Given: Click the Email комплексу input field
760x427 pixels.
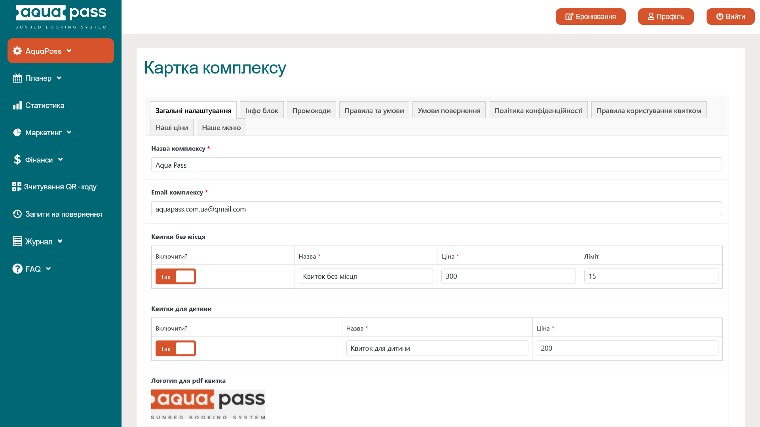Looking at the screenshot, I should 436,209.
